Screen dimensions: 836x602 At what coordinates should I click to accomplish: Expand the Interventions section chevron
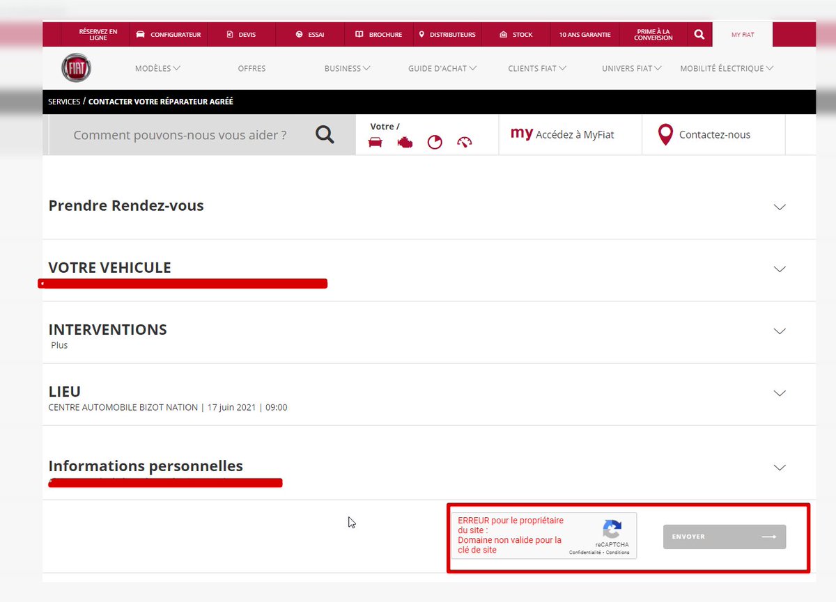(x=780, y=331)
